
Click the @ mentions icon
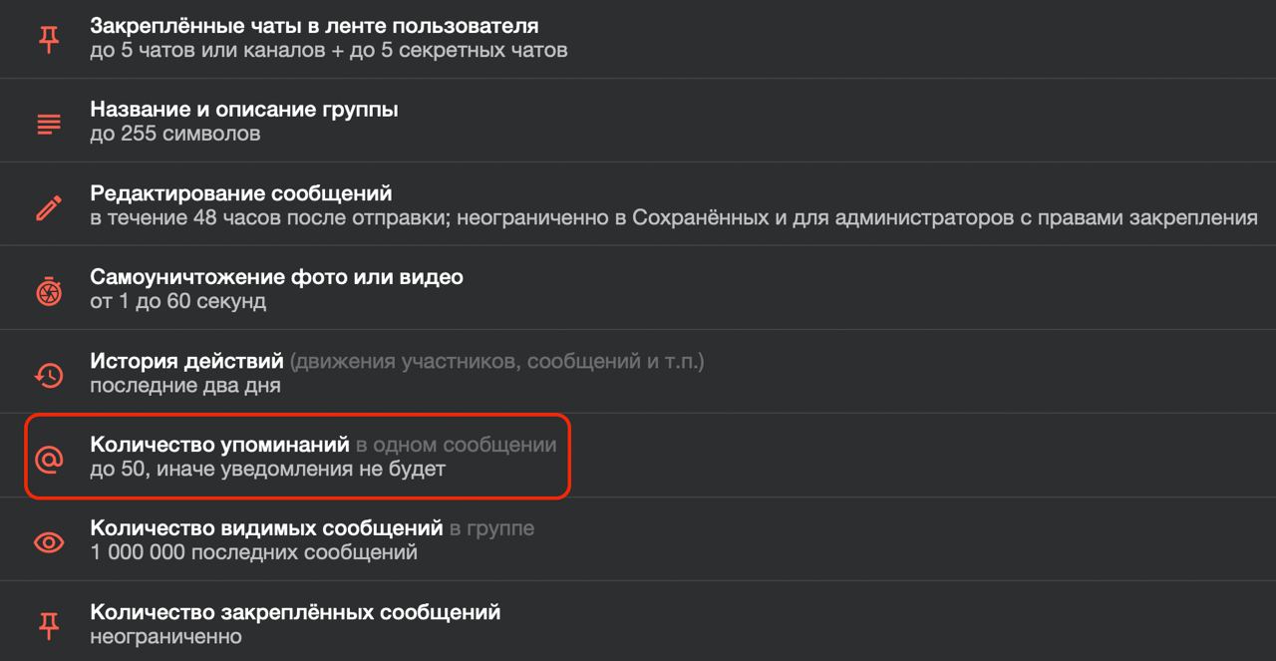pos(49,459)
